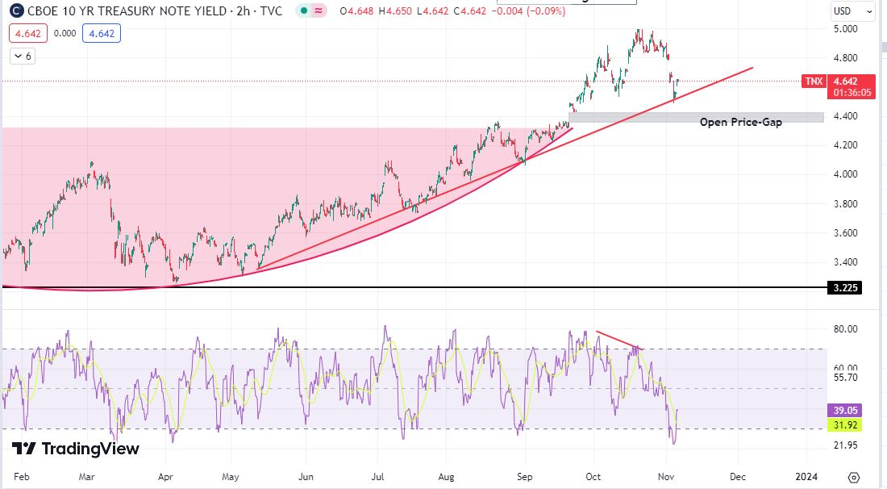Click the red TNX symbol label

[x=814, y=81]
